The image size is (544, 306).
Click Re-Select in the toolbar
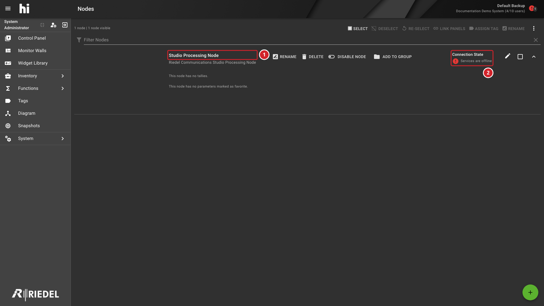(416, 29)
